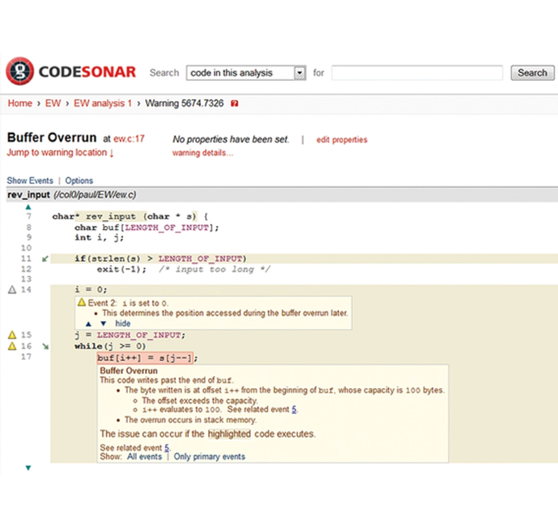Click the Event 2 warning triangle icon
The image size is (558, 519).
[82, 302]
